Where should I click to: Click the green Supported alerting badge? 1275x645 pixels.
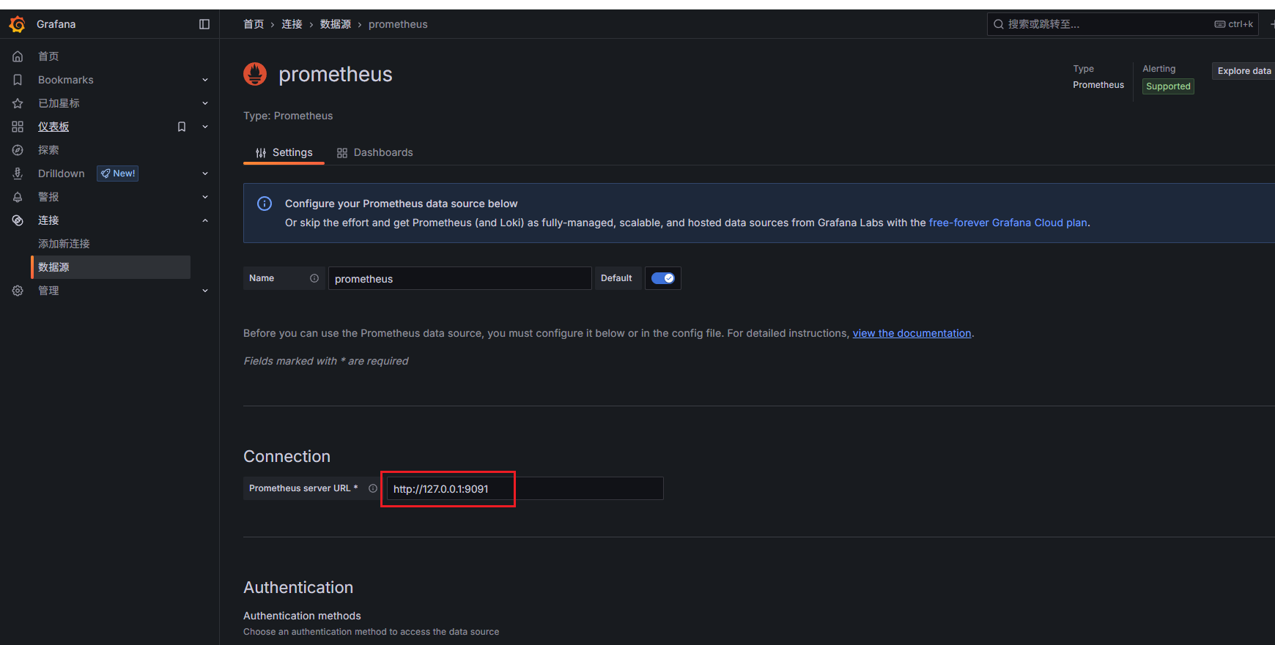tap(1168, 86)
